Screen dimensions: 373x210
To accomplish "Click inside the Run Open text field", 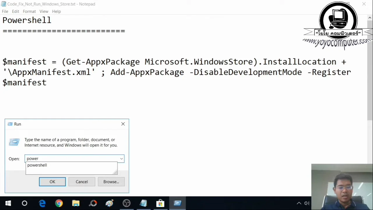I will (73, 158).
